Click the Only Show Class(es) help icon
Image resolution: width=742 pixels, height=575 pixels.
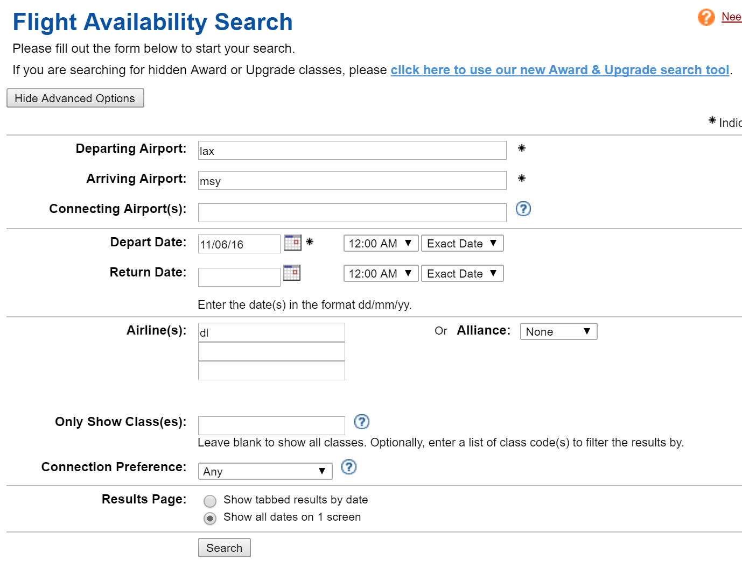(361, 422)
